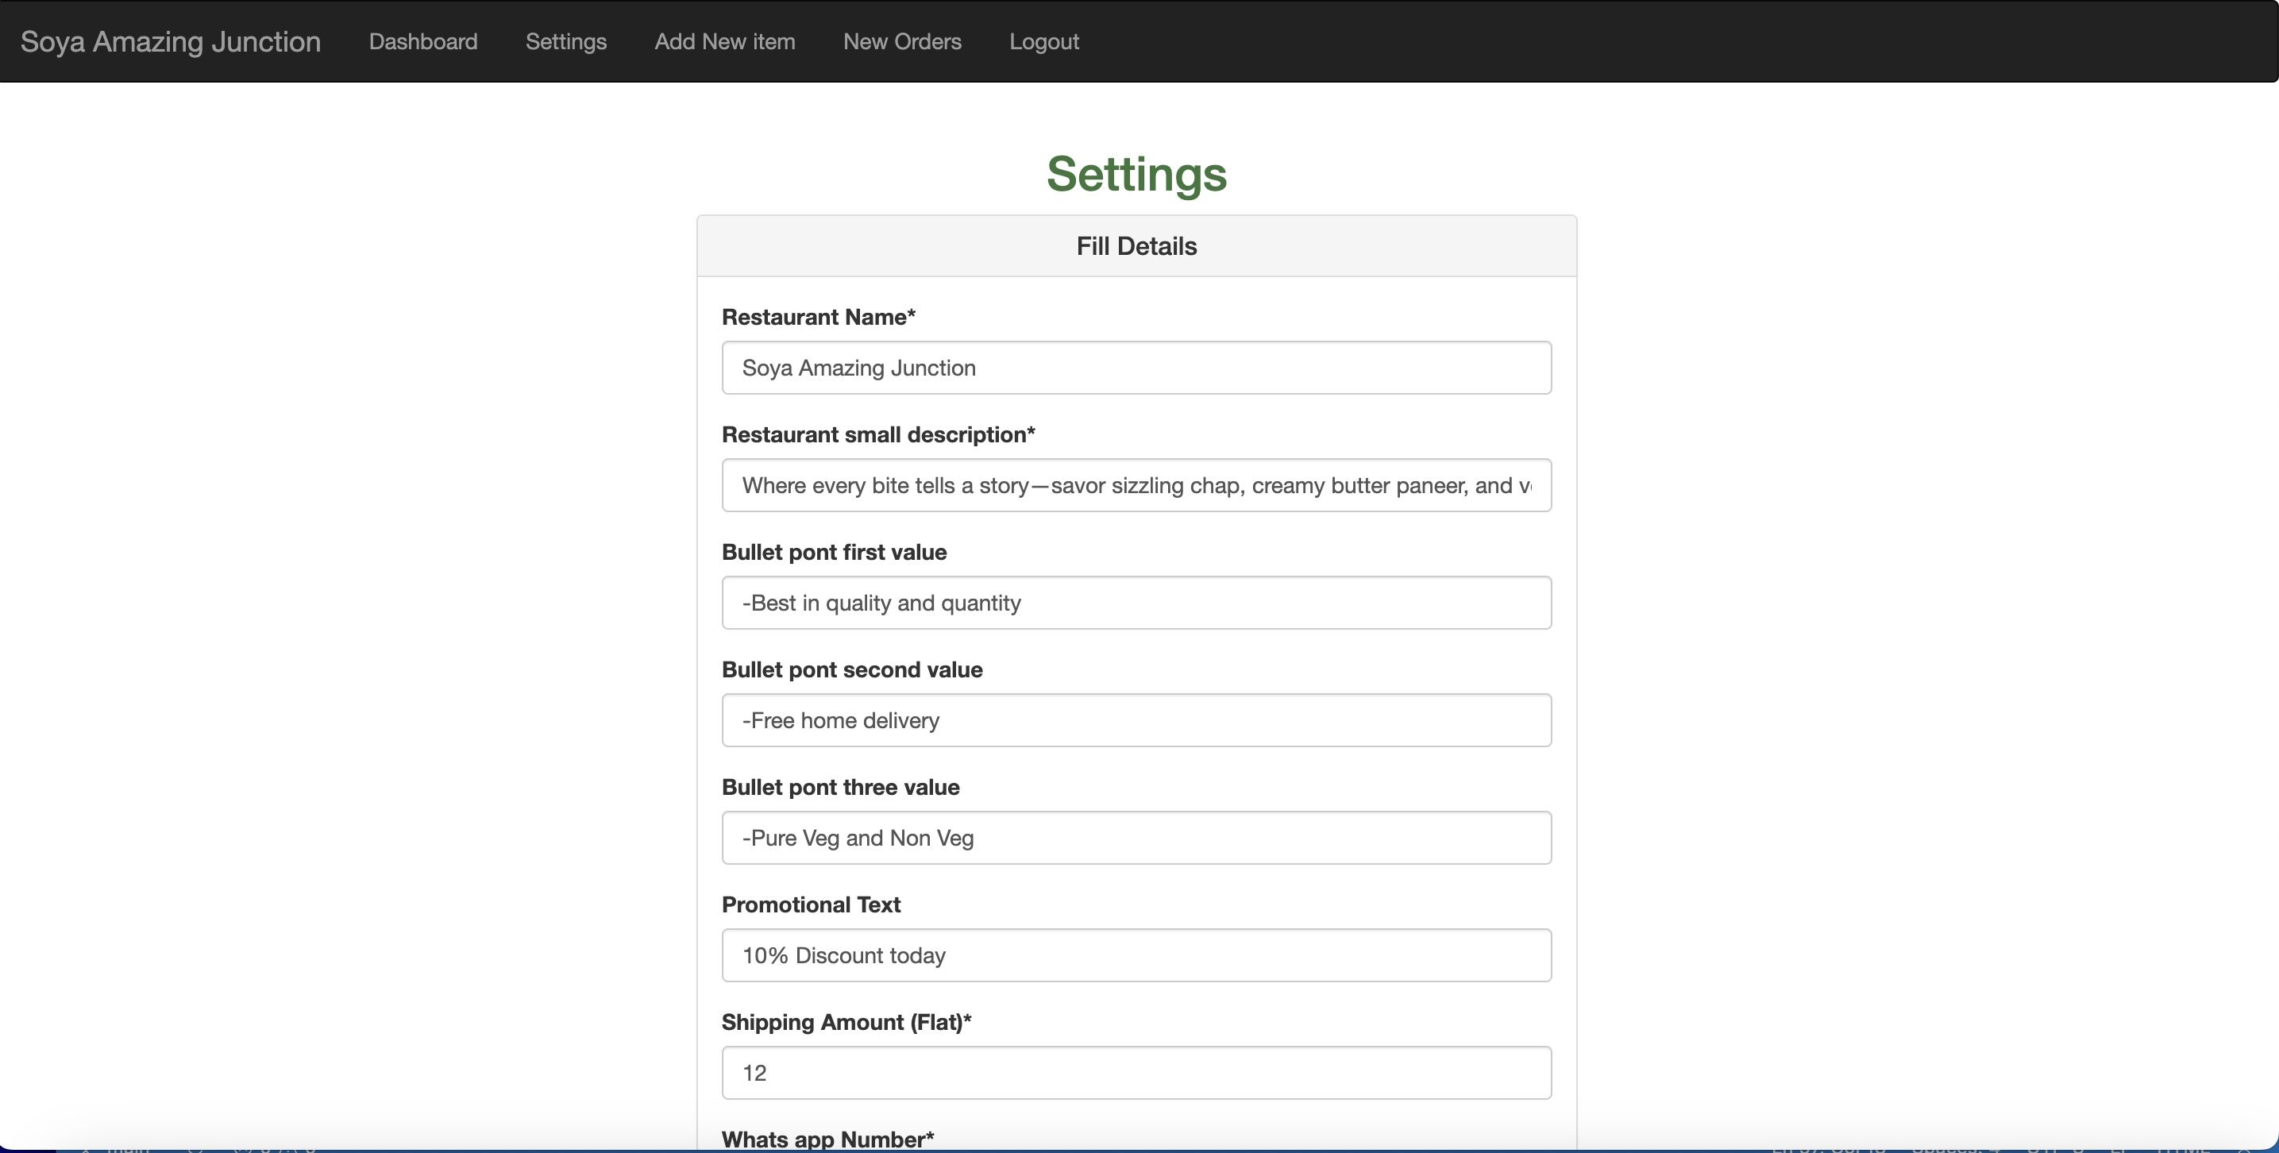
Task: Click the 'Whats app Number*' label
Action: [x=827, y=1139]
